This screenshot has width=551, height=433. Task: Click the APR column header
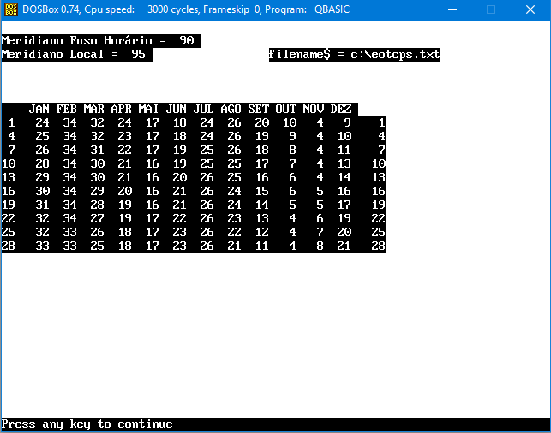[121, 110]
